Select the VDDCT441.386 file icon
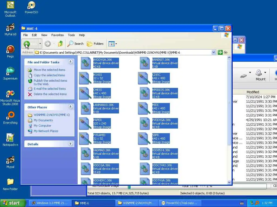 pos(144,169)
